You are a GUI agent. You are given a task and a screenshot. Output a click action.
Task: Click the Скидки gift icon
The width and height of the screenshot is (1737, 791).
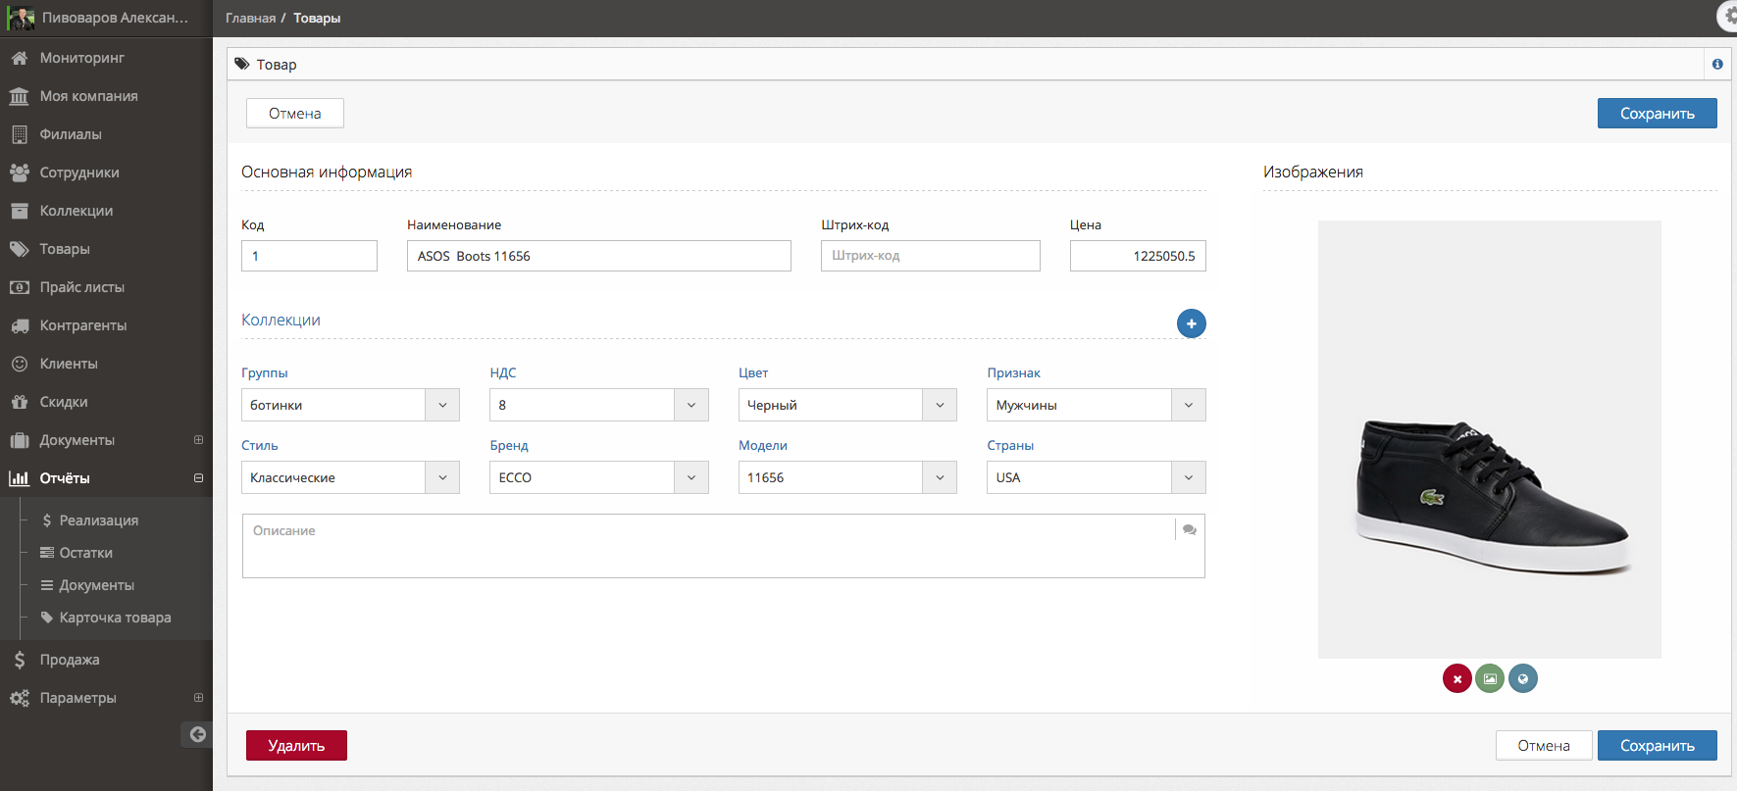19,402
